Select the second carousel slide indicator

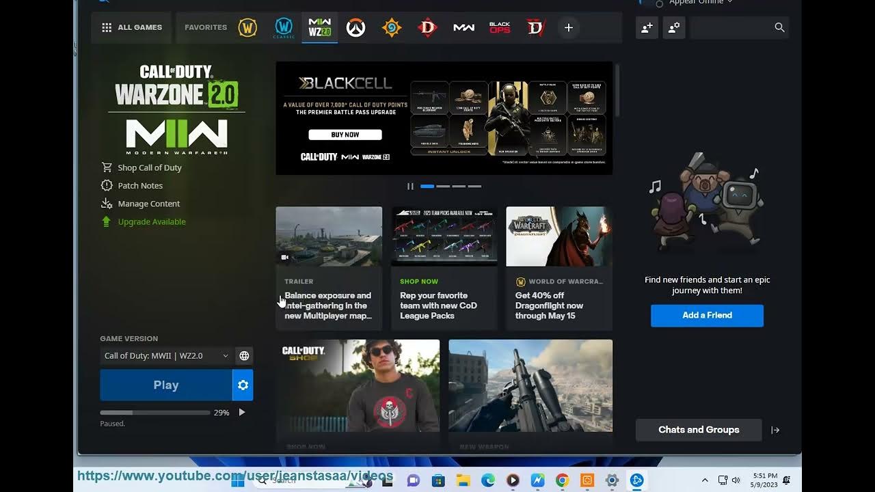pos(443,186)
